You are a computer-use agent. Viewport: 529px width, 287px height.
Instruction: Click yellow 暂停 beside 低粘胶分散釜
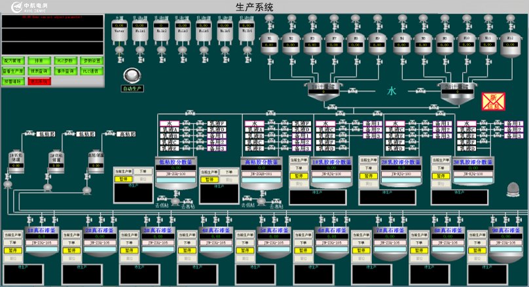[x=123, y=179]
